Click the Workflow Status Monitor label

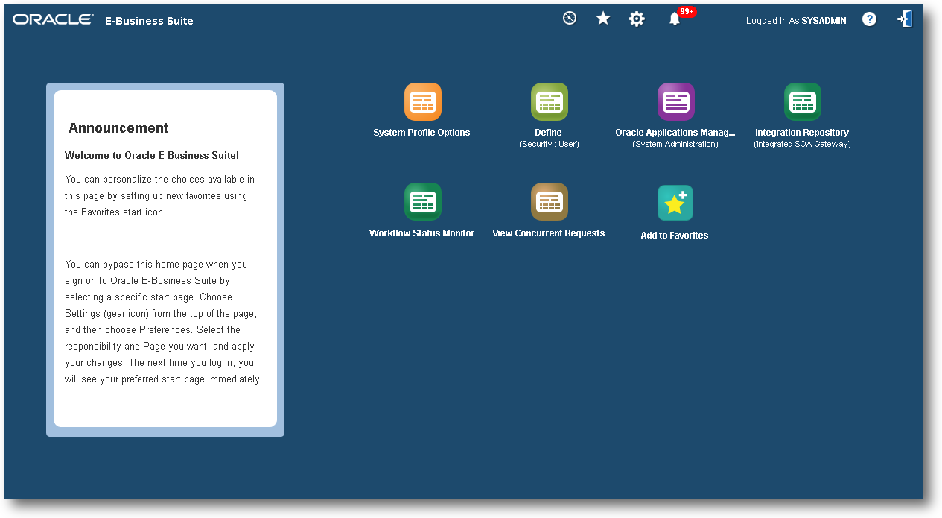point(421,233)
